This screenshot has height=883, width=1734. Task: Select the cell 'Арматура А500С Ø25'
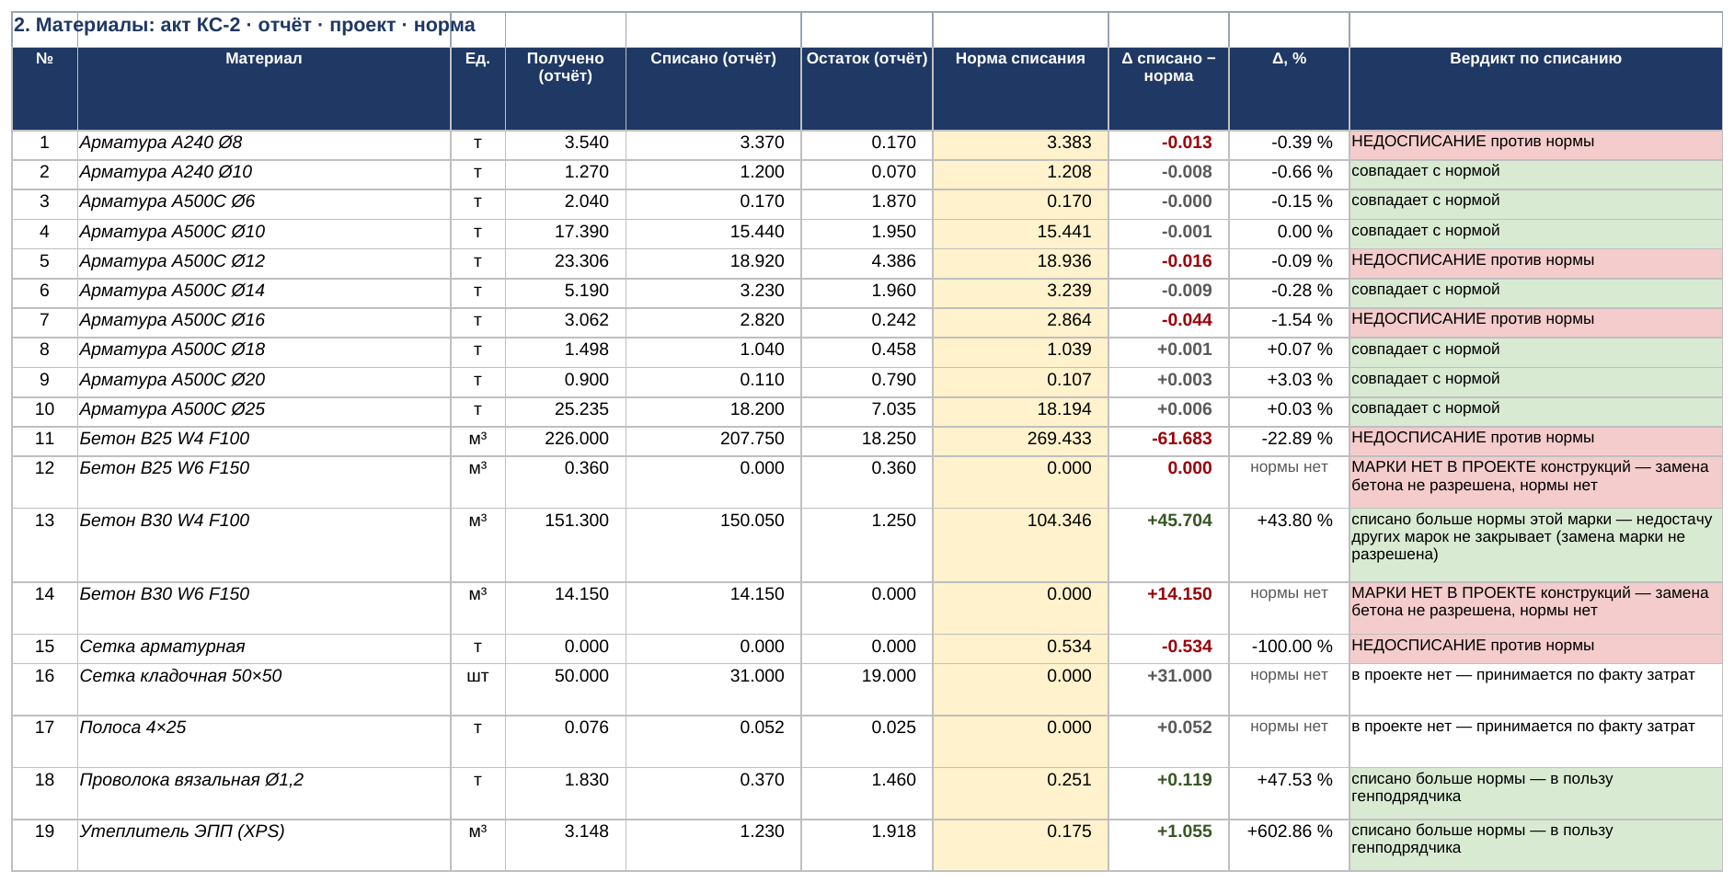[264, 412]
